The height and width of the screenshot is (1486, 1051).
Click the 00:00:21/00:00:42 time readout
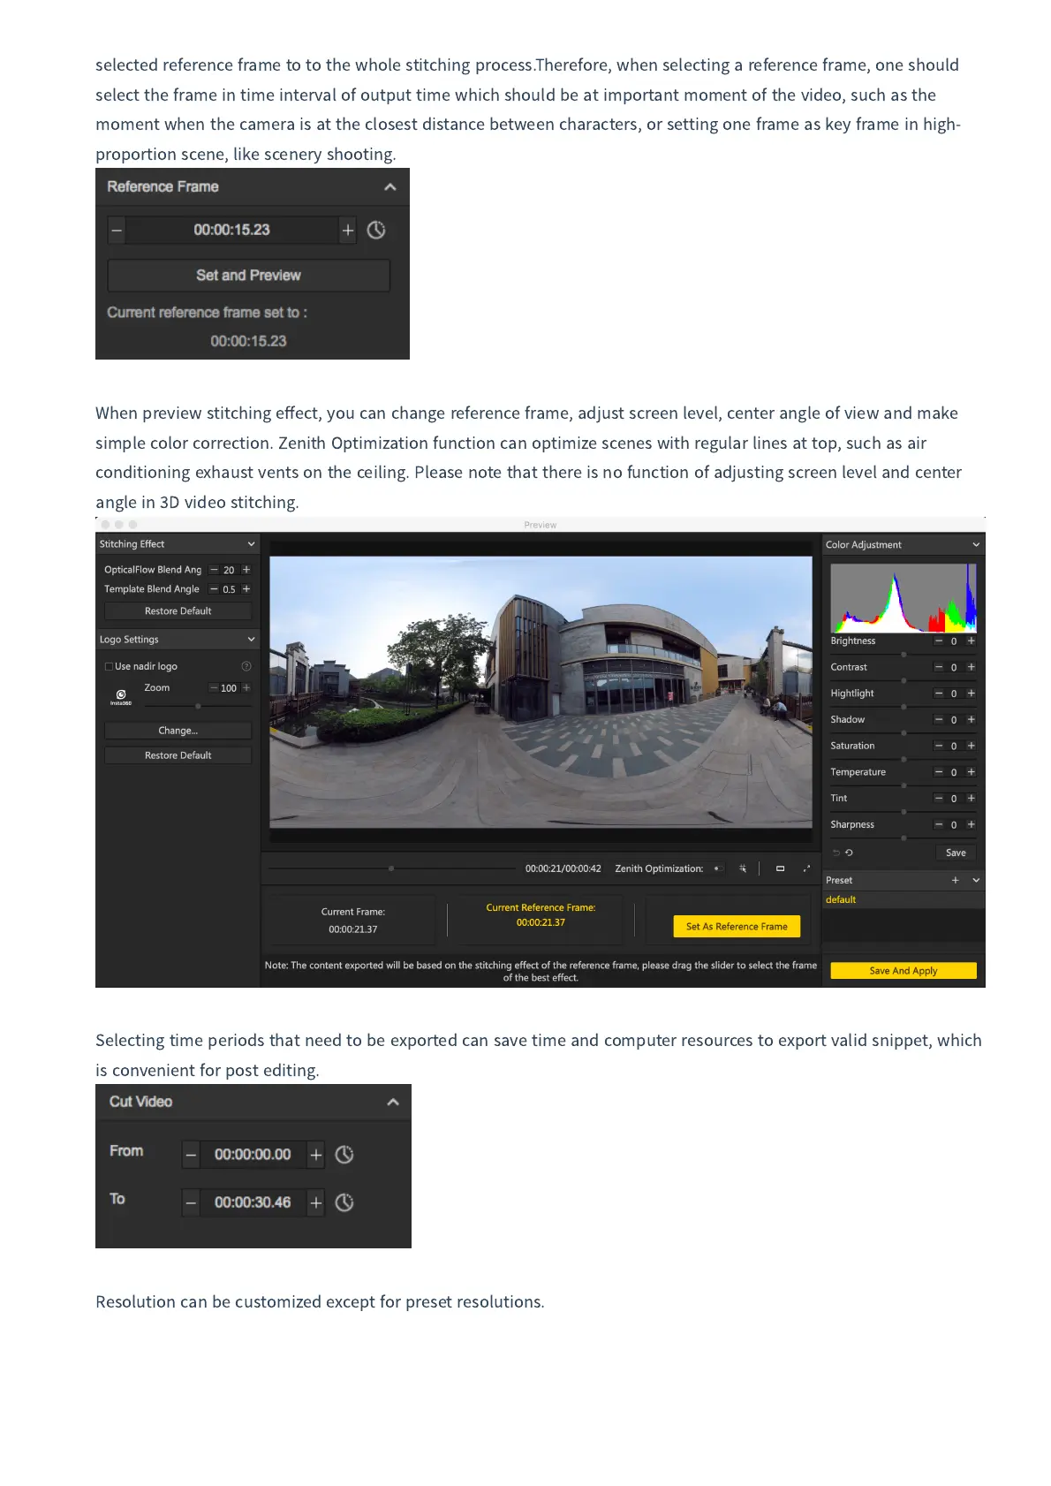coord(563,869)
